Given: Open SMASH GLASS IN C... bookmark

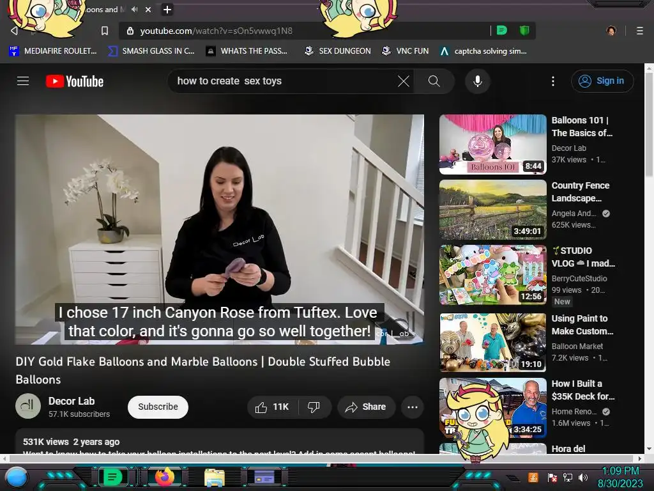Looking at the screenshot, I should tap(151, 51).
